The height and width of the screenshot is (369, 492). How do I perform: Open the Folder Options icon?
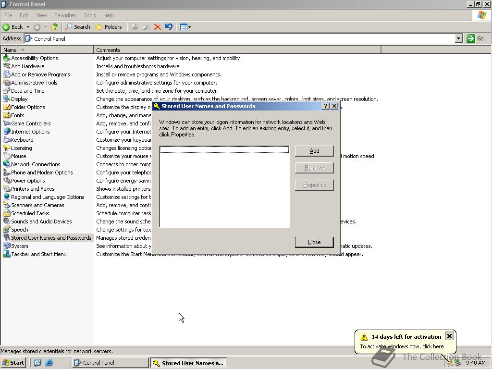pyautogui.click(x=7, y=107)
